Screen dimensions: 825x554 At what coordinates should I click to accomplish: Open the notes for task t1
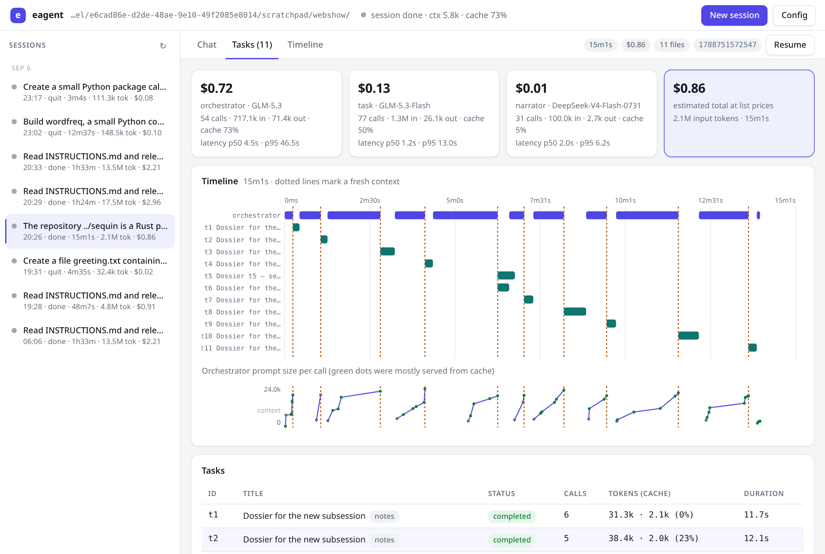[384, 516]
